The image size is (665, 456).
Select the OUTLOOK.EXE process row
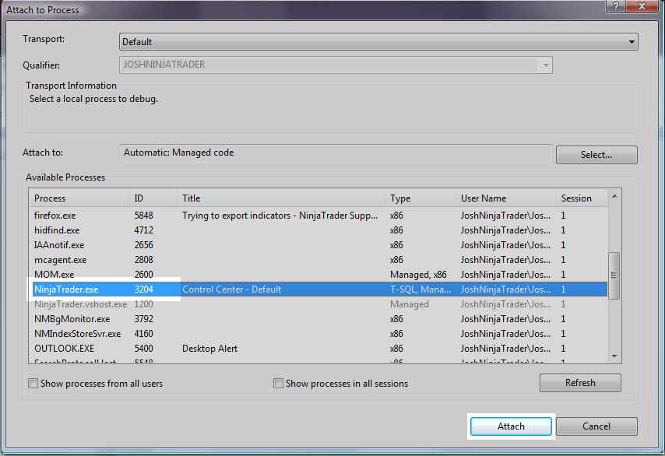234,348
